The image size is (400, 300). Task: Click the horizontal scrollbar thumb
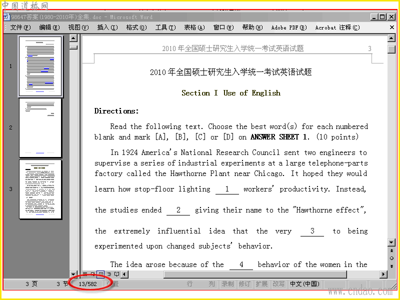[255, 274]
